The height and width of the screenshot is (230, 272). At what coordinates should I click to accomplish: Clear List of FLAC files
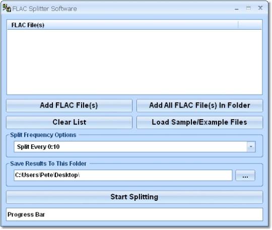69,122
